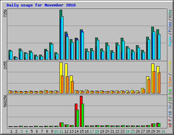Click the 'Sites' legend label
This screenshot has width=174, height=135.
(x=170, y=82)
